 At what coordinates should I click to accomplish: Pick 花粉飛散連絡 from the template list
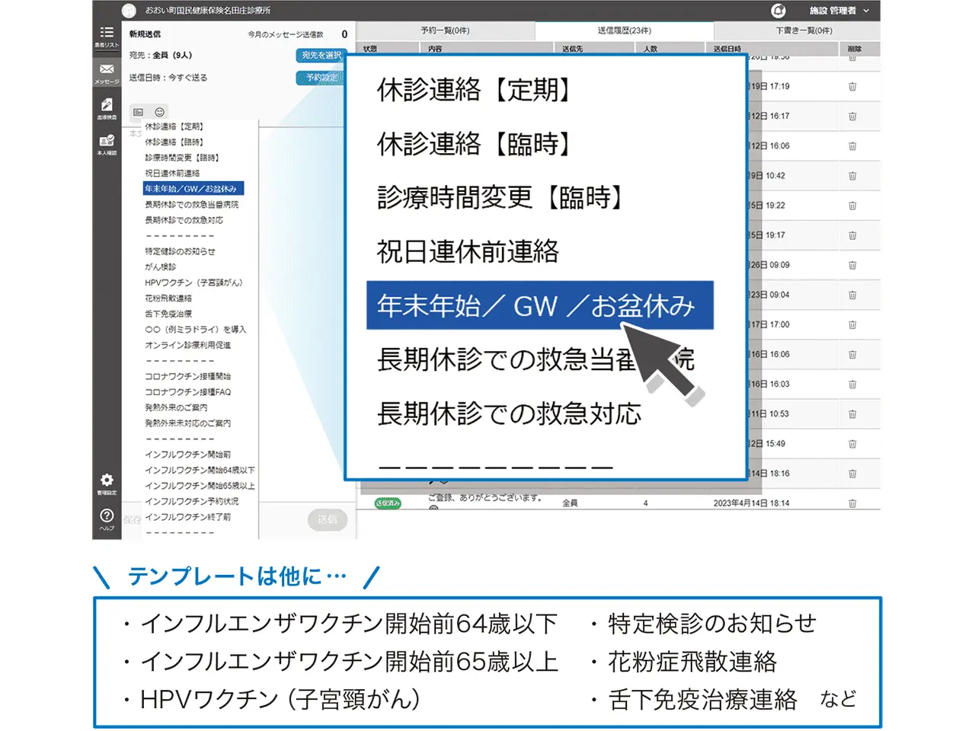(x=168, y=298)
